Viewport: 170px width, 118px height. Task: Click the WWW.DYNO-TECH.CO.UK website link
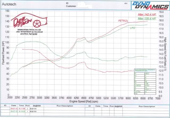tap(29, 30)
